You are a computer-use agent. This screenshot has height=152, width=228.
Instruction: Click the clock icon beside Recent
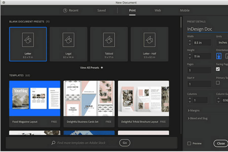(65, 10)
